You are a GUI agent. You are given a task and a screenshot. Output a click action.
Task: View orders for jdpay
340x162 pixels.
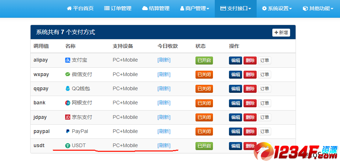click(x=265, y=117)
